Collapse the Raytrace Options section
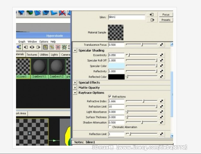Screen dimensions: 201x154 pos(75,93)
